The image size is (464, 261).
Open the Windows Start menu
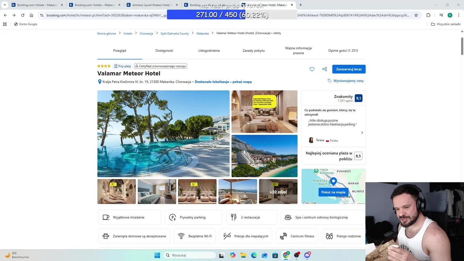157,255
